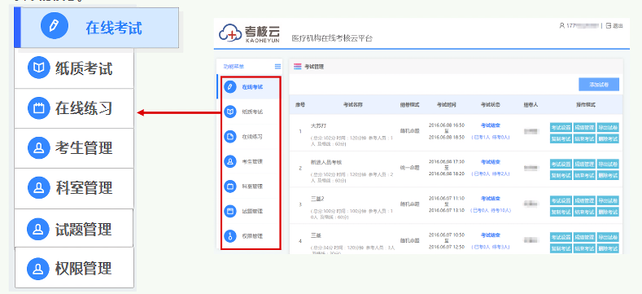Viewport: 642px width, 294px height.
Task: Click 成绩管理 for exam 新进人员考核
Action: coord(584,164)
